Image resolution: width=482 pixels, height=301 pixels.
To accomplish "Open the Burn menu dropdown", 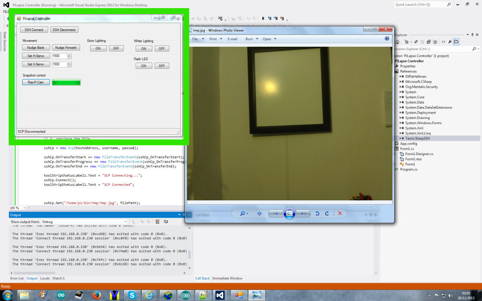I will click(x=251, y=39).
